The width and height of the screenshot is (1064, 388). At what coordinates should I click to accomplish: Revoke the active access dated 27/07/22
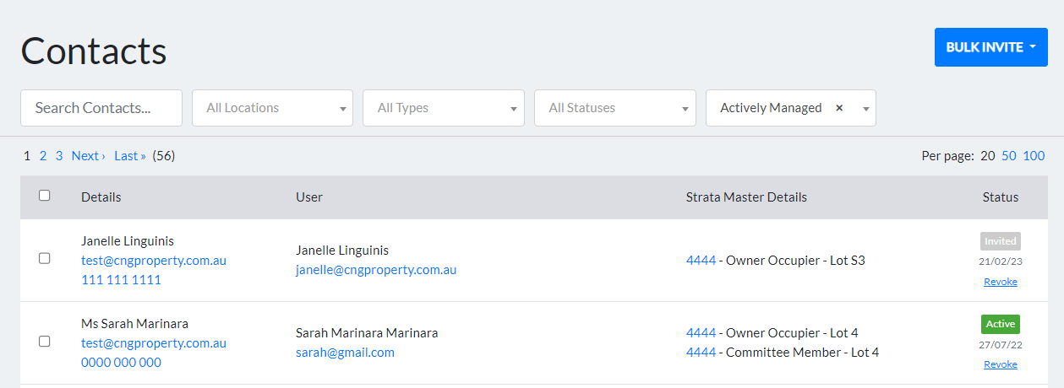[1001, 364]
